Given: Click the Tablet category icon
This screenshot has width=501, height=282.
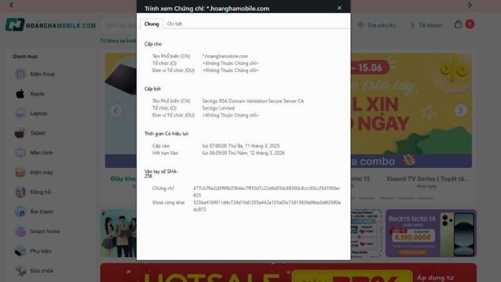Looking at the screenshot, I should 21,133.
